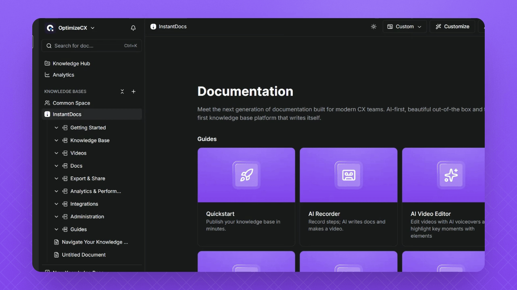Expand the Guides section chevron
This screenshot has height=290, width=517.
pos(56,229)
